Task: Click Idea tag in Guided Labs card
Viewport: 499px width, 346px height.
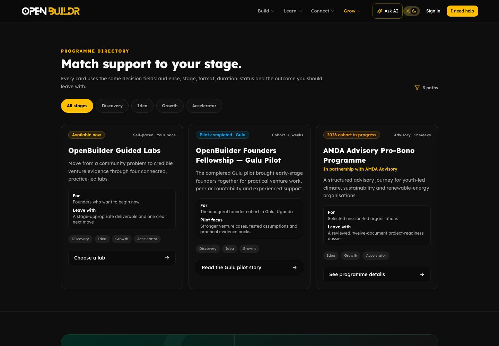Action: [x=102, y=239]
